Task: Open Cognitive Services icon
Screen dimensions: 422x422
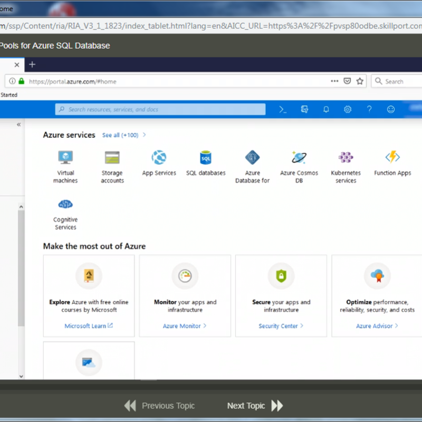Action: click(x=65, y=204)
